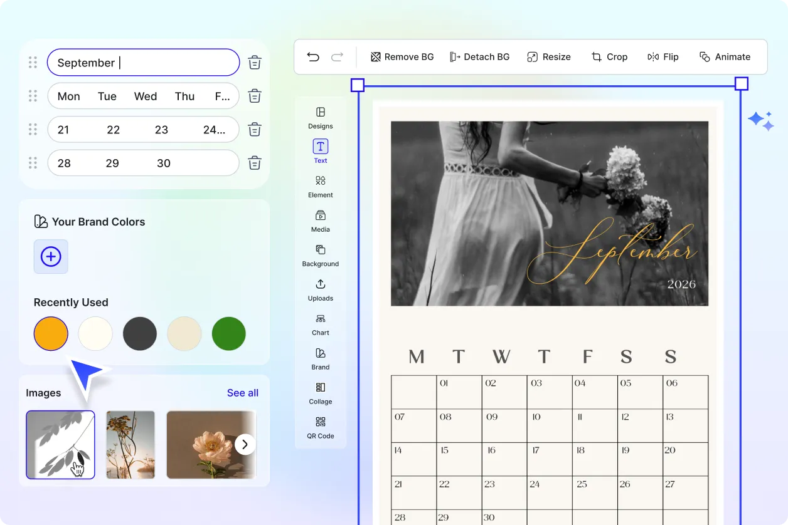The height and width of the screenshot is (525, 788).
Task: Click calendar cell dated 01
Action: (x=459, y=392)
